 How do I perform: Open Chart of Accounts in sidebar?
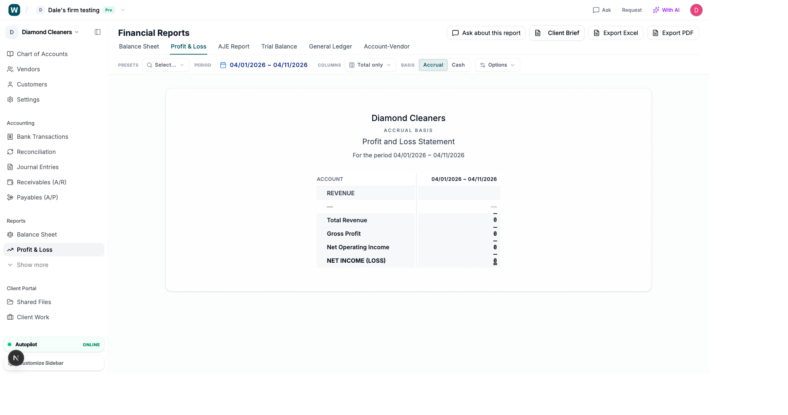pos(42,54)
